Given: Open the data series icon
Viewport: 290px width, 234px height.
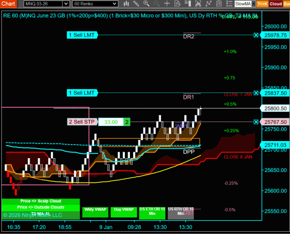Looking at the screenshot, I should [198, 4].
